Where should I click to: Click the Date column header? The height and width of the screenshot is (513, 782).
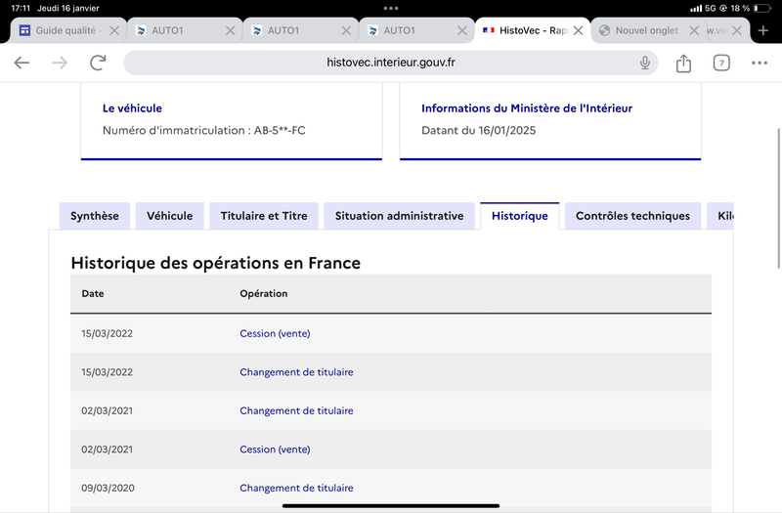[x=93, y=294]
